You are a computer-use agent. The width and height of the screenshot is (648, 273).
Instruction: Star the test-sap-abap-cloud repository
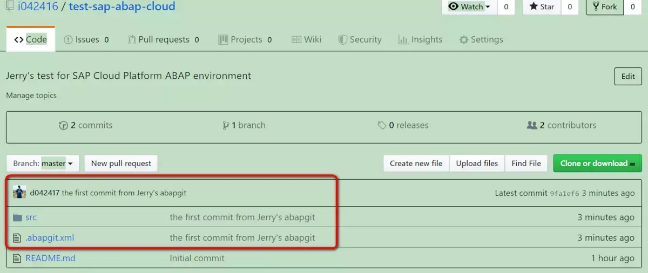542,7
